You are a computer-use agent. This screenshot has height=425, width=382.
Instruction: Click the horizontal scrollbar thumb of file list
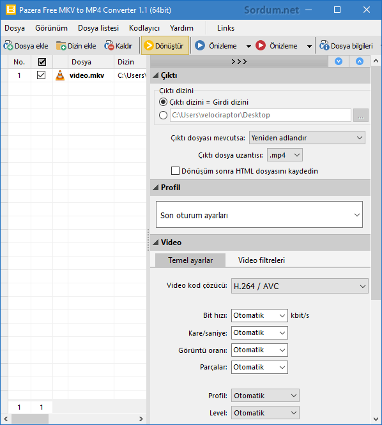click(x=30, y=419)
